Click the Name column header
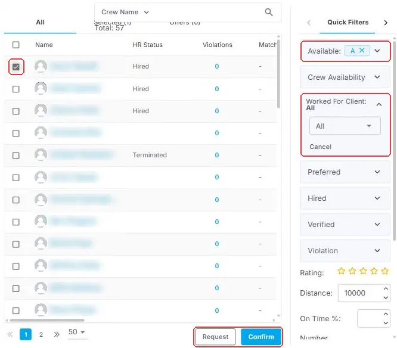 click(x=44, y=45)
